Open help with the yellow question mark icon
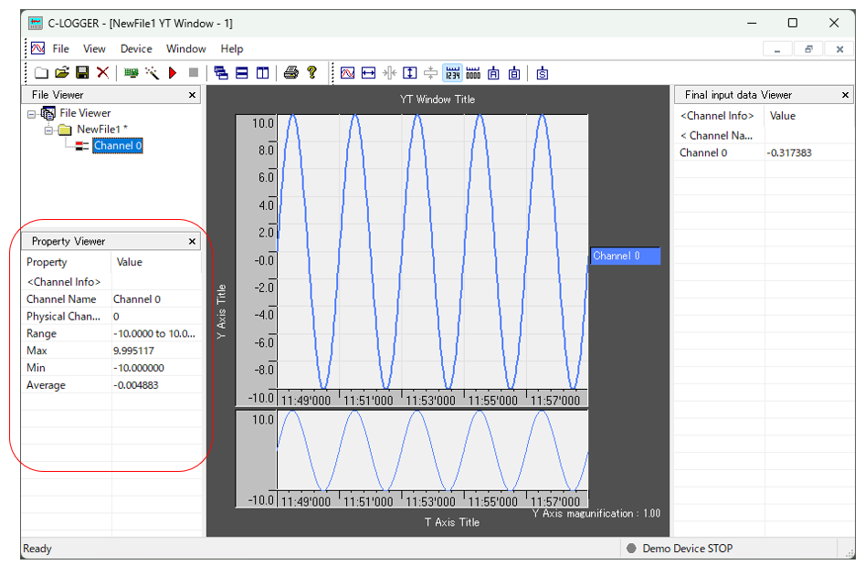This screenshot has height=565, width=865. 311,73
